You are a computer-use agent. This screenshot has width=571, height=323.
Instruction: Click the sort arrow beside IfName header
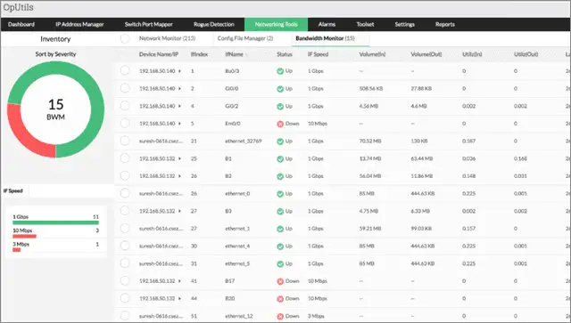pos(247,55)
